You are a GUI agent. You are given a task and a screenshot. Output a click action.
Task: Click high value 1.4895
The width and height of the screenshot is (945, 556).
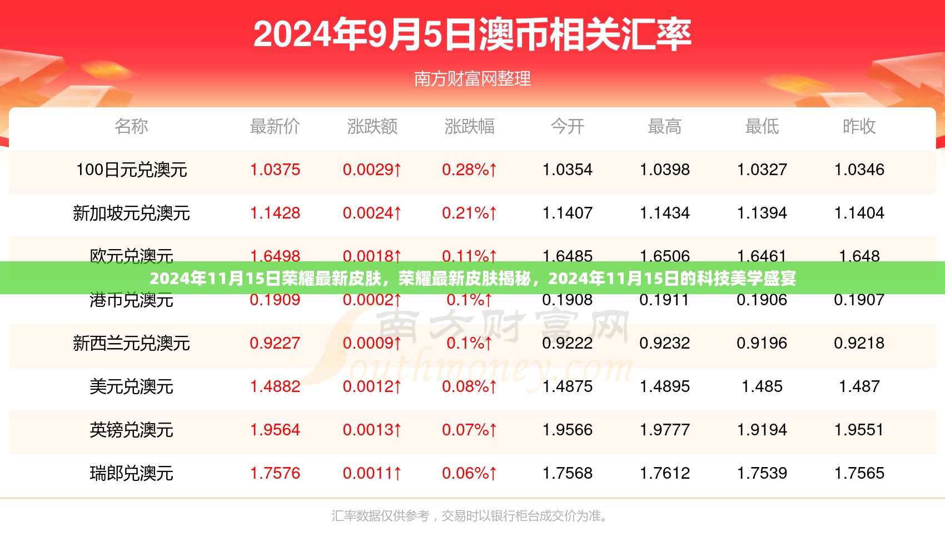pyautogui.click(x=665, y=386)
